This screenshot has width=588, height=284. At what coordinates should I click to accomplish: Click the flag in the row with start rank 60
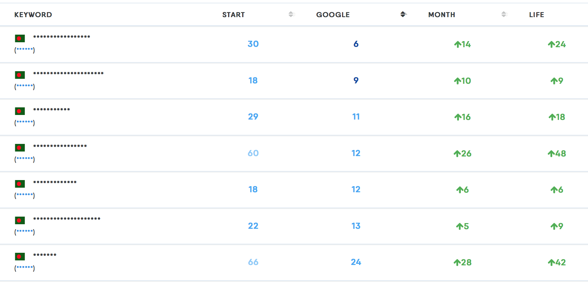coord(20,148)
